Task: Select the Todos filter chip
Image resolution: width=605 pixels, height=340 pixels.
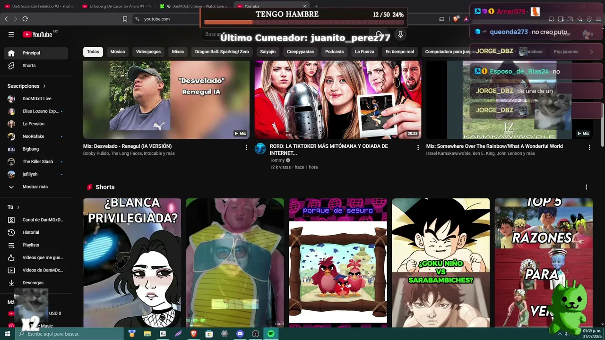Action: (93, 52)
